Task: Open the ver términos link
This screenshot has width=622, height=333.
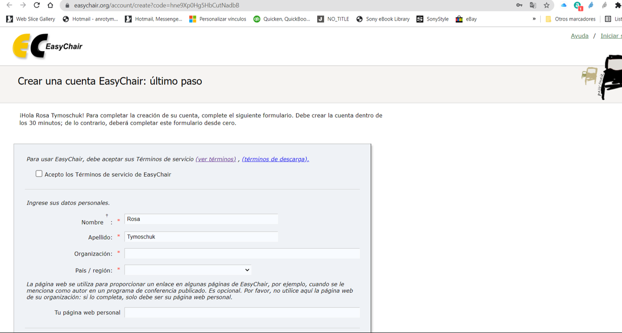Action: click(216, 159)
